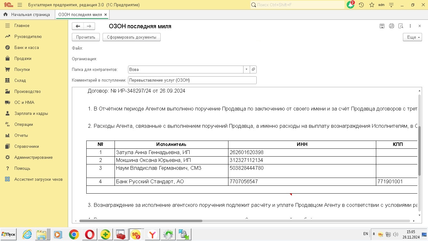Open the green plus app in taskbar
The image size is (428, 241).
coord(105,234)
